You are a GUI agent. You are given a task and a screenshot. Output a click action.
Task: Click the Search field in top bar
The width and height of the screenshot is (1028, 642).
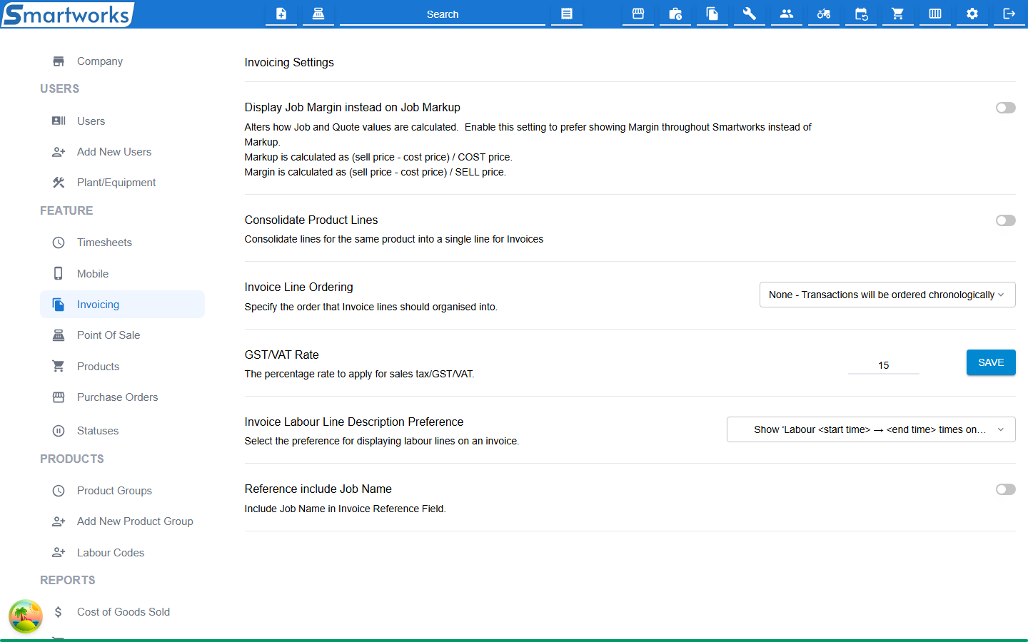coord(443,14)
